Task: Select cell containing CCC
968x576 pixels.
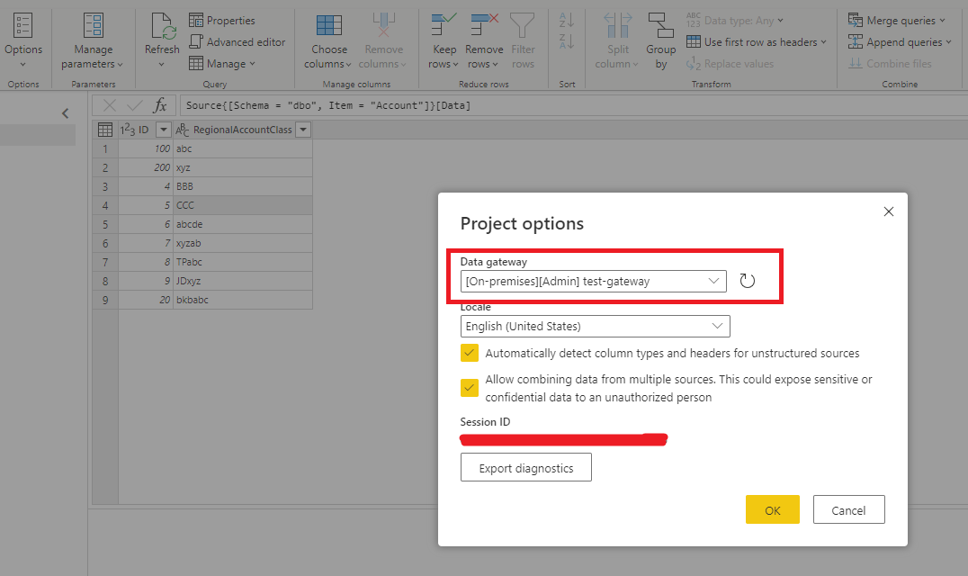Action: pos(243,205)
